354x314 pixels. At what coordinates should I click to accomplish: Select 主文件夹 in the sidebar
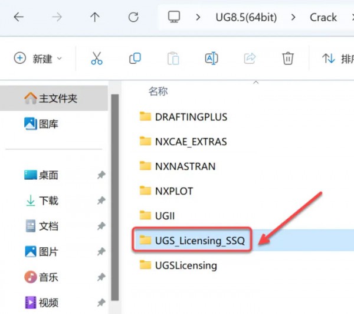[54, 98]
